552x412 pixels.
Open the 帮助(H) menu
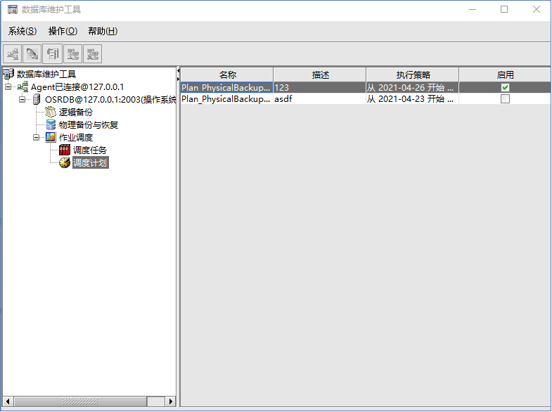[103, 32]
